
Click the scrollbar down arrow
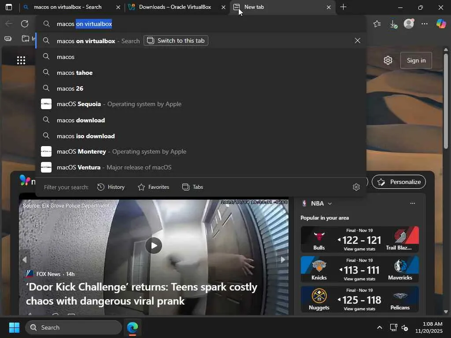point(446,312)
